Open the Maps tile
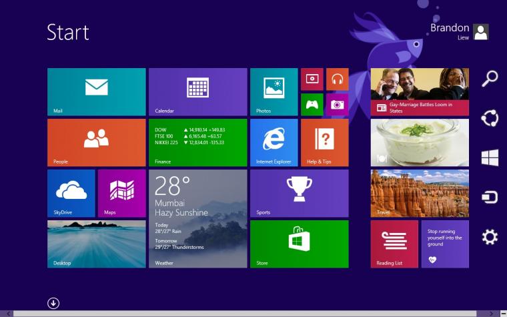This screenshot has width=507, height=317. pyautogui.click(x=122, y=193)
